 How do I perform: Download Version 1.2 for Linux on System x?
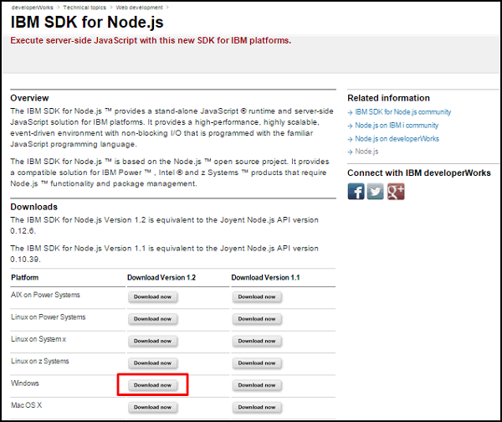point(153,341)
